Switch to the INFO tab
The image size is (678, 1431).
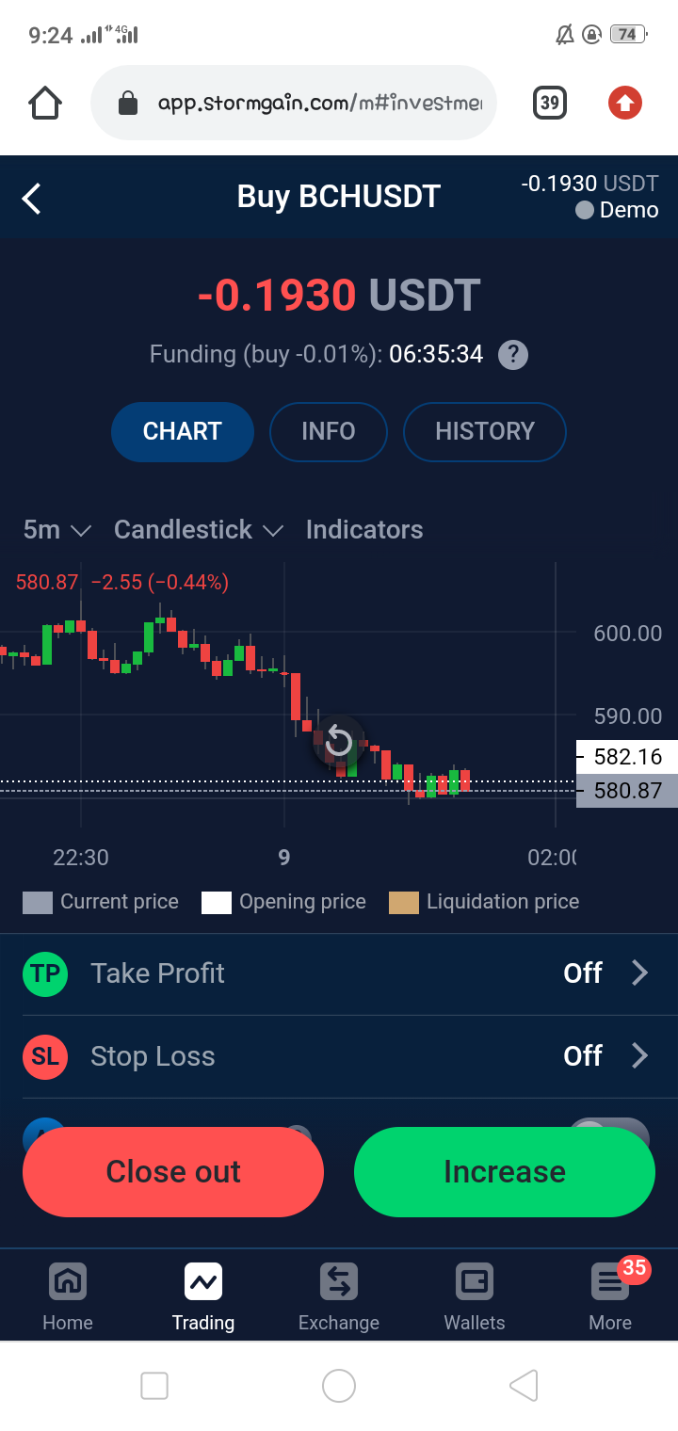pos(329,432)
